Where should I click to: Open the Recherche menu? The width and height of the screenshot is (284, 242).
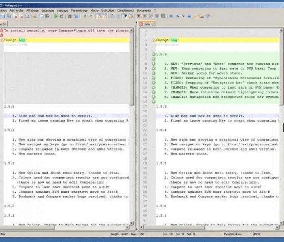(x=16, y=11)
